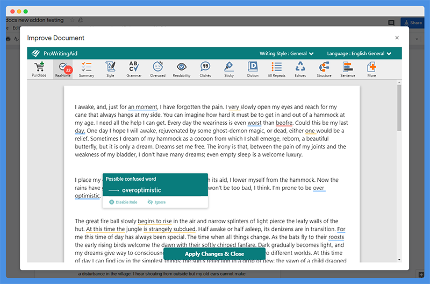Open the comments icon in Docs
430x284 pixels.
391,23
